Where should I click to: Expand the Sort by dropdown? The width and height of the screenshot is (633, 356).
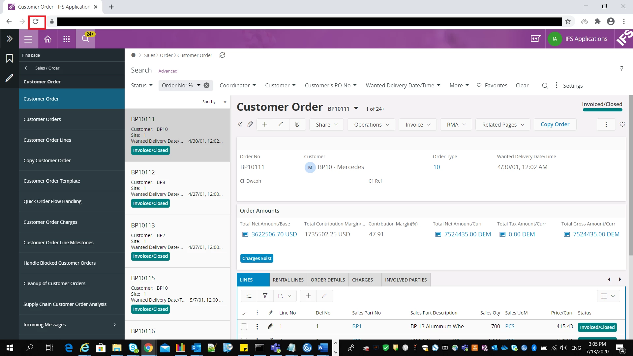214,102
